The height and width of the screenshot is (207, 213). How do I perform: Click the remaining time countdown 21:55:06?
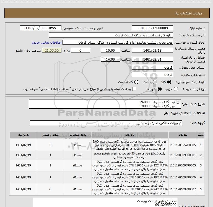click(x=52, y=50)
